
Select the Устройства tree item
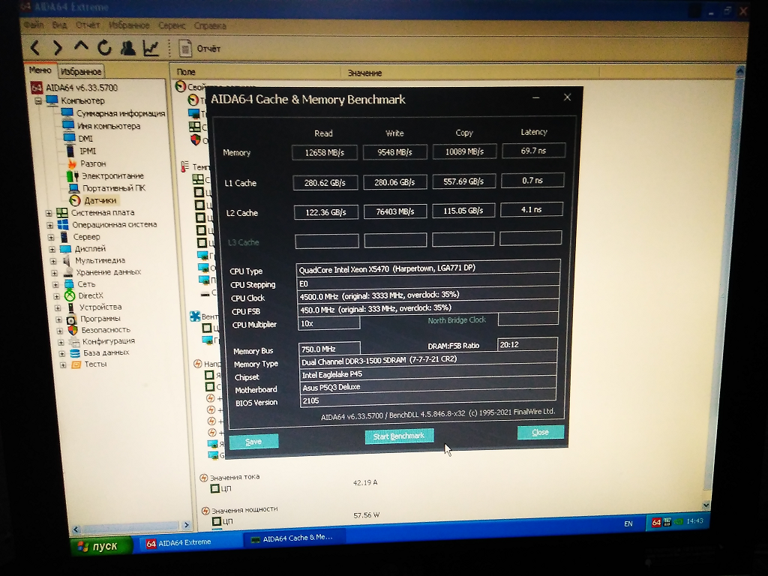coord(100,307)
